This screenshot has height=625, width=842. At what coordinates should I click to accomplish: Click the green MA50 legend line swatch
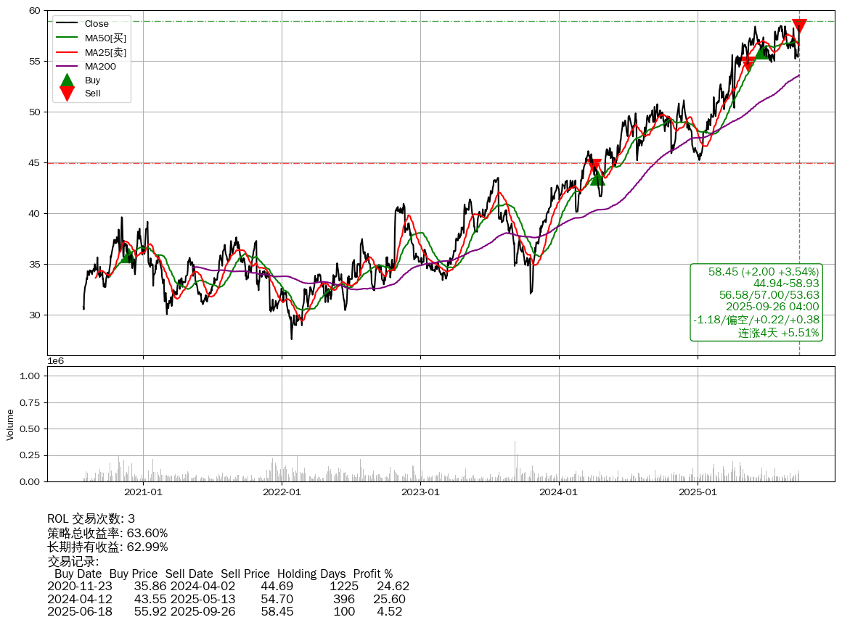point(67,38)
